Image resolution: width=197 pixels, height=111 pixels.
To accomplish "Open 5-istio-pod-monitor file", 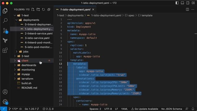I will (32, 47).
